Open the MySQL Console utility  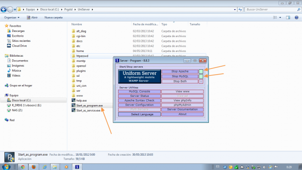[139, 92]
